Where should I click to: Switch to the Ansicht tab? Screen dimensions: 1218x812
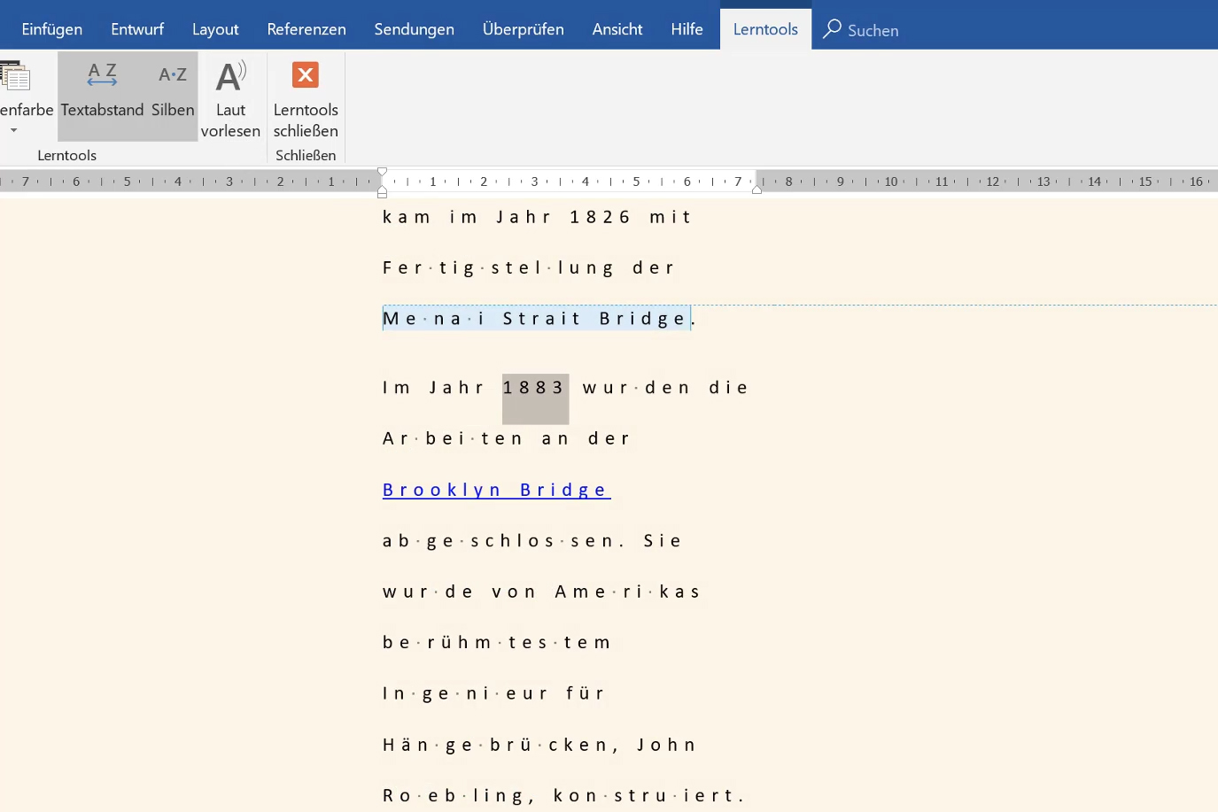pos(617,29)
